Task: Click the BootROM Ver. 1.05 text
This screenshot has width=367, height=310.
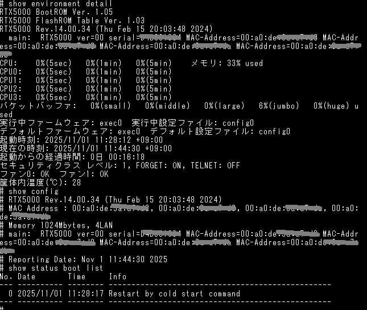Action: (x=75, y=12)
